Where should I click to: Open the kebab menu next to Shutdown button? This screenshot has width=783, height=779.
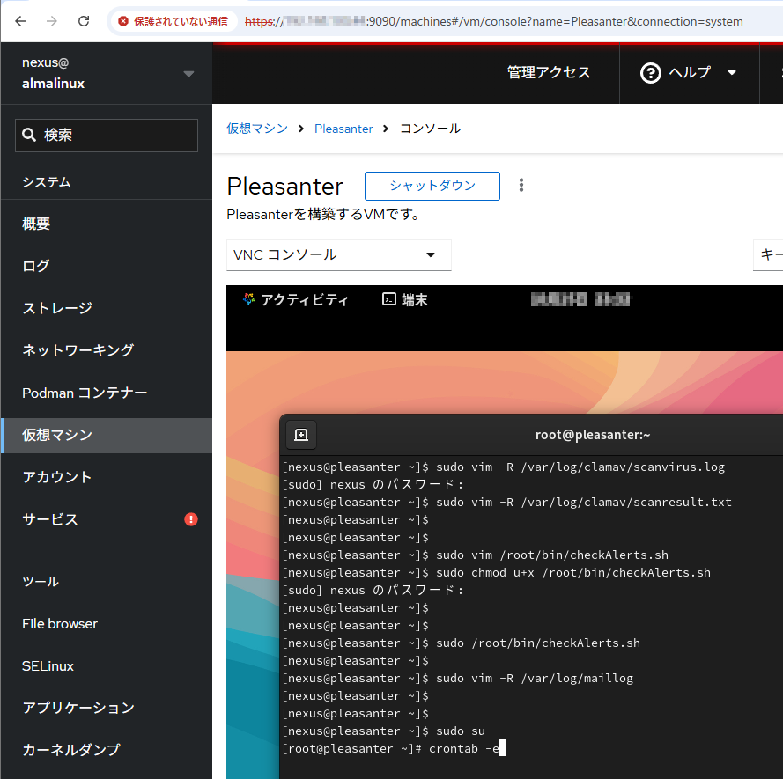click(521, 185)
